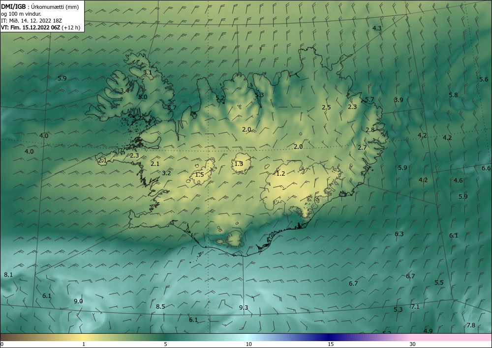The image size is (492, 348).
Task: Click the 8.1 value on the map
Action: (x=8, y=274)
